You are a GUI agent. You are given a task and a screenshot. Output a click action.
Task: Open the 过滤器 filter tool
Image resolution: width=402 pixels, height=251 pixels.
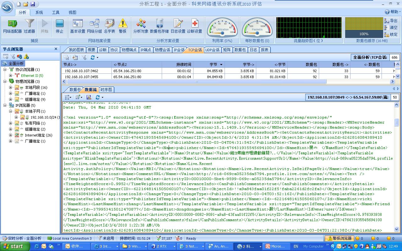point(29,26)
